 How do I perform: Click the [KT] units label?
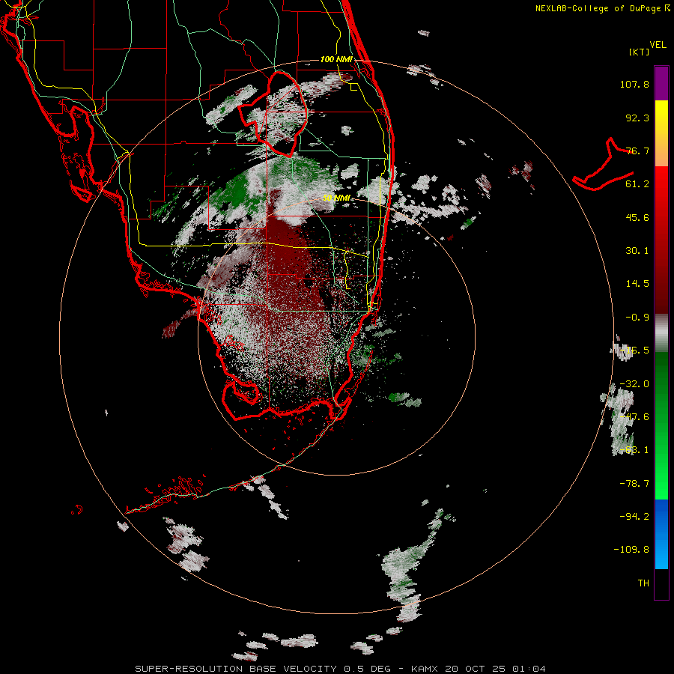coord(640,52)
